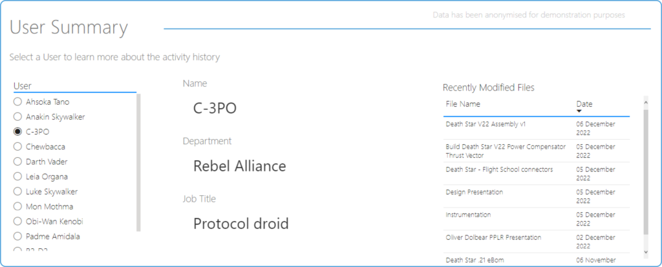This screenshot has height=267, width=662.
Task: Select the Design Presentation file row
Action: (x=536, y=197)
